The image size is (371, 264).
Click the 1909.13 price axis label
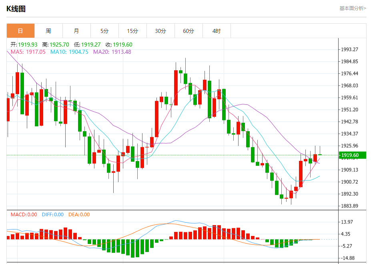coord(349,170)
